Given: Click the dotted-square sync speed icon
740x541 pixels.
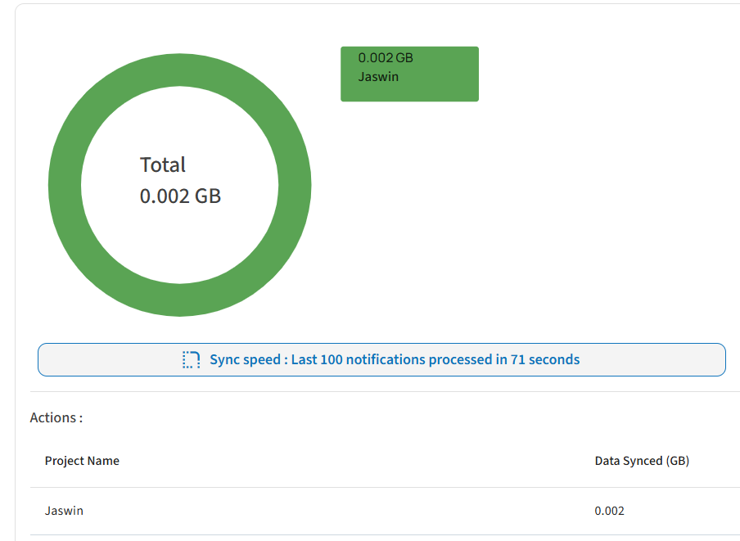Looking at the screenshot, I should click(191, 360).
